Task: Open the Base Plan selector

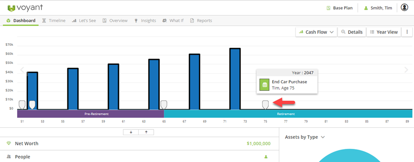Action: (340, 8)
